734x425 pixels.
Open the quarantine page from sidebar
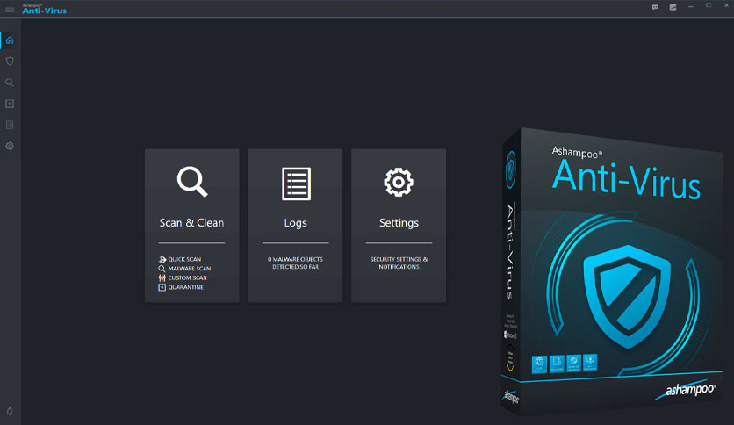pos(10,104)
